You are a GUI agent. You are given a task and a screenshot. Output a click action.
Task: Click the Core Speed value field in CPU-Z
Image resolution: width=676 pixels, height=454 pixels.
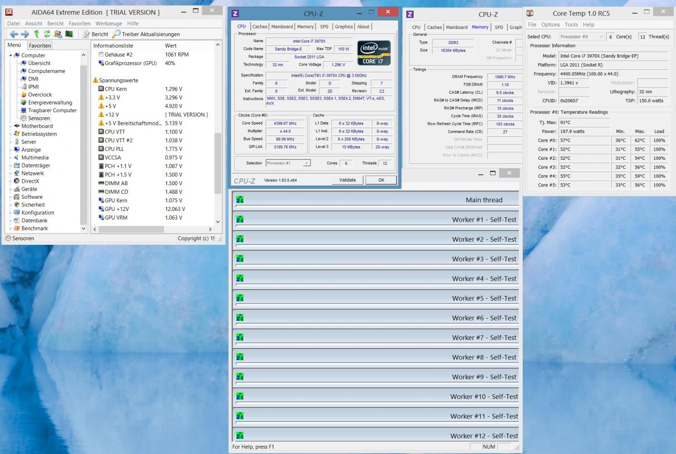coord(285,123)
